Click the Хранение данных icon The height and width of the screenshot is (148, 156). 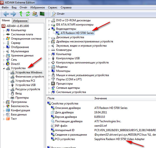pos(8,55)
